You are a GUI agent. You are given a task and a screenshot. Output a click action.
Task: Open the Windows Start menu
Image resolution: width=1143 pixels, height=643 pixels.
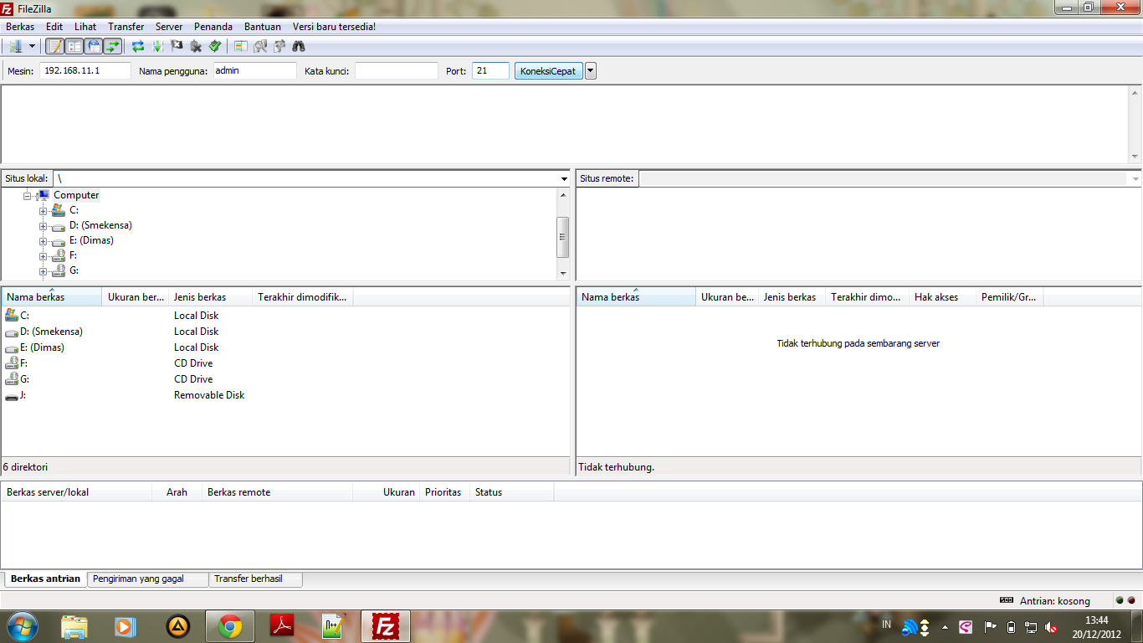(x=22, y=626)
